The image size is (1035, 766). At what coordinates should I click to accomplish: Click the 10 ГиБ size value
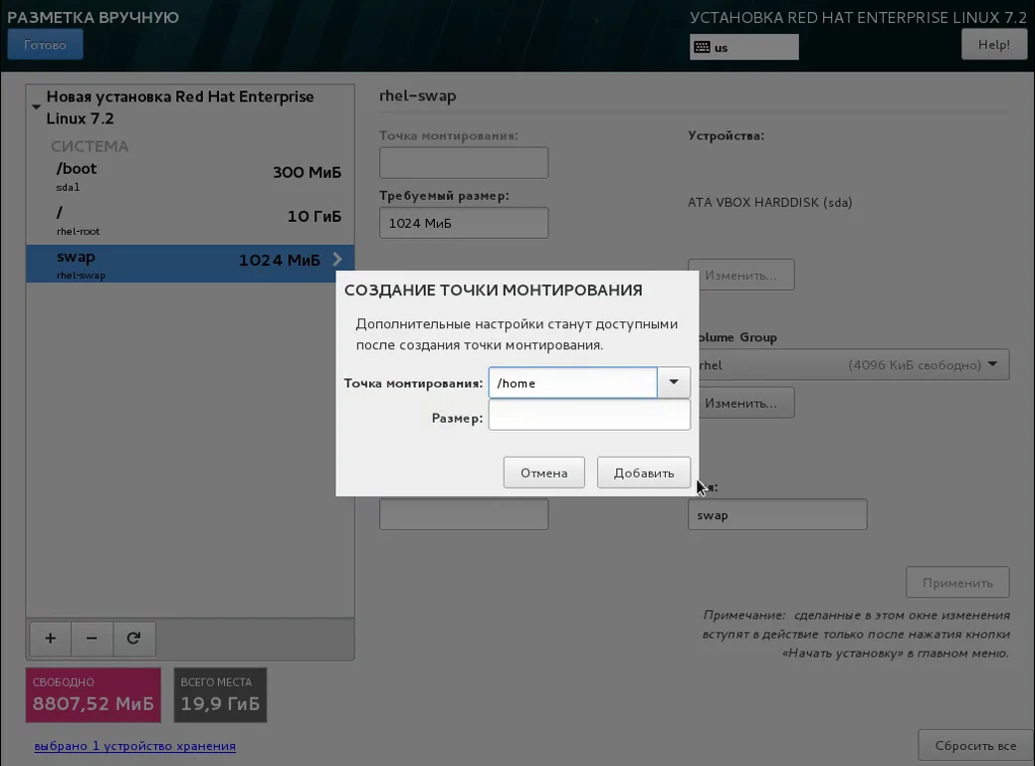314,216
